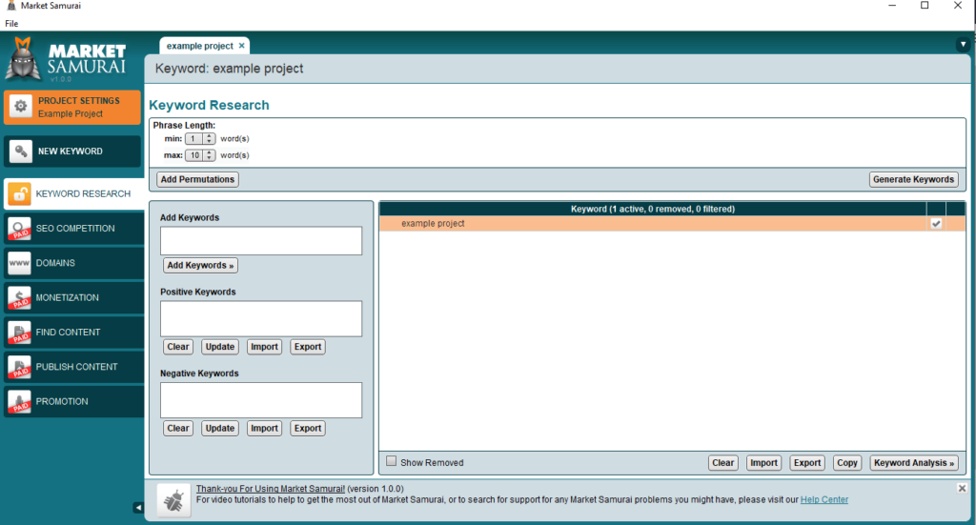Open the Help Center link
Screen dimensions: 976x525
[x=824, y=499]
